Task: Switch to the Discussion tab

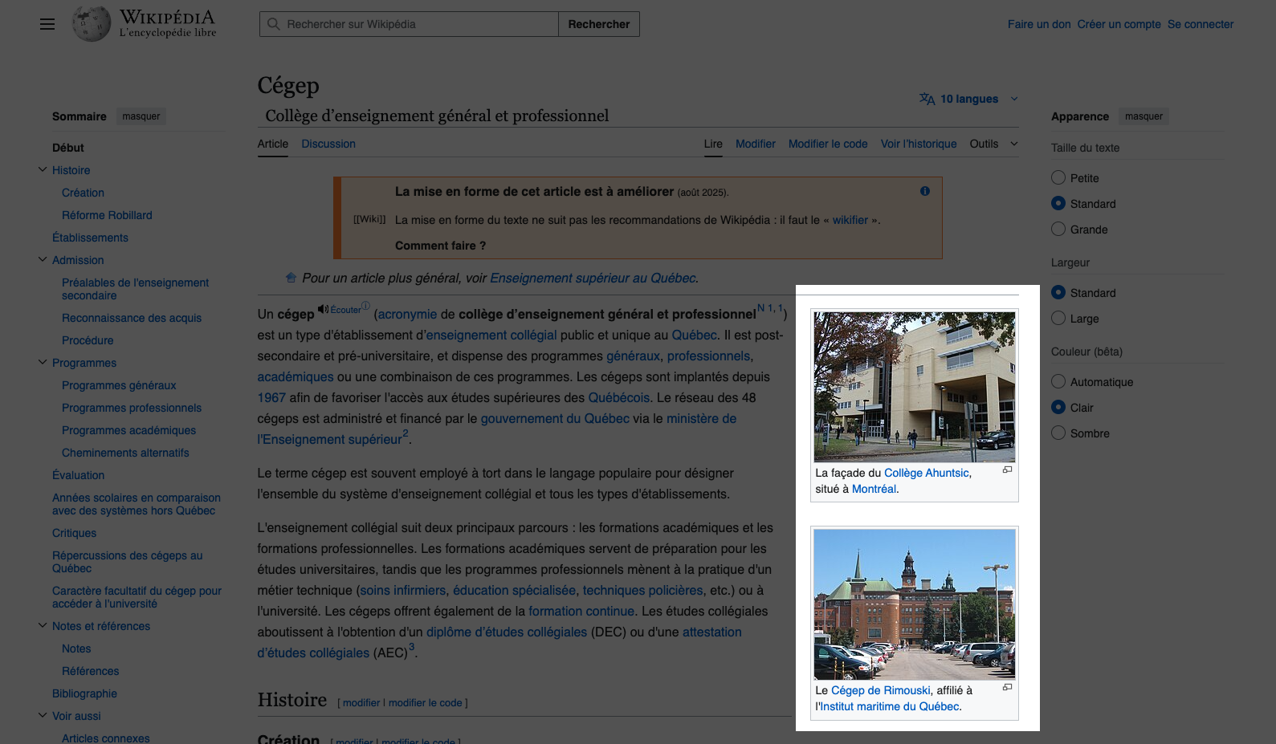Action: pyautogui.click(x=328, y=144)
